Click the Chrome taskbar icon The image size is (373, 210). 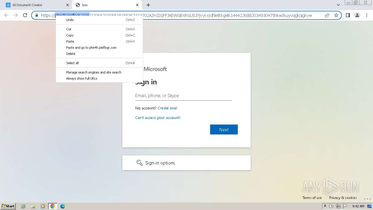click(x=53, y=206)
